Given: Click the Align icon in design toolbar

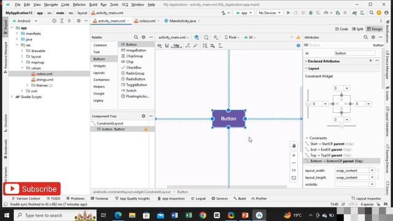Looking at the screenshot, I should pyautogui.click(x=212, y=45).
